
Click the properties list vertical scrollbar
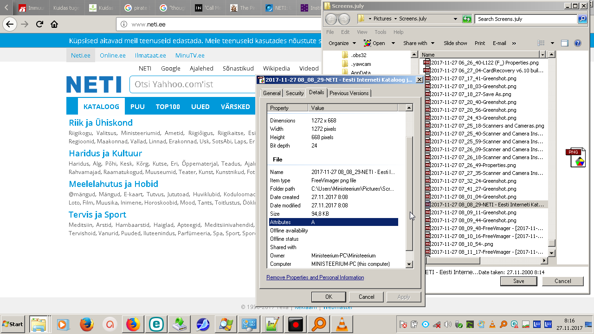point(409,195)
